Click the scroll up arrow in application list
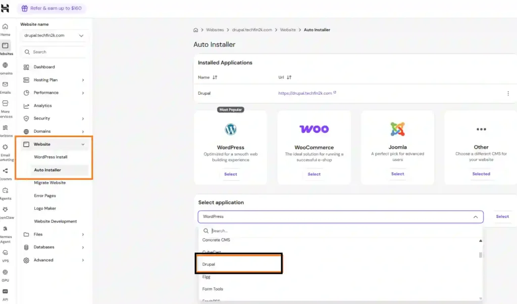The width and height of the screenshot is (517, 304). click(x=481, y=241)
